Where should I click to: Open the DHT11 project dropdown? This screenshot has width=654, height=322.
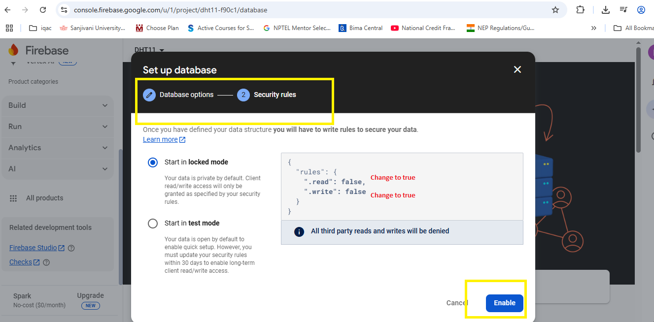pos(149,49)
